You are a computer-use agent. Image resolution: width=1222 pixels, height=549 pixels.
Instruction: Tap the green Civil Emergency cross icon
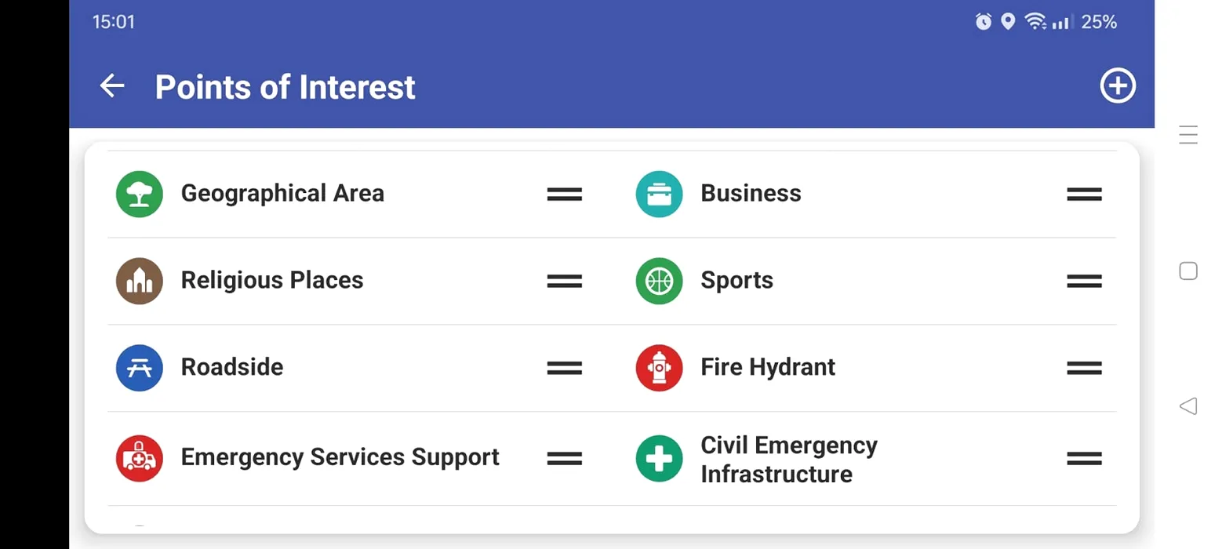[659, 458]
